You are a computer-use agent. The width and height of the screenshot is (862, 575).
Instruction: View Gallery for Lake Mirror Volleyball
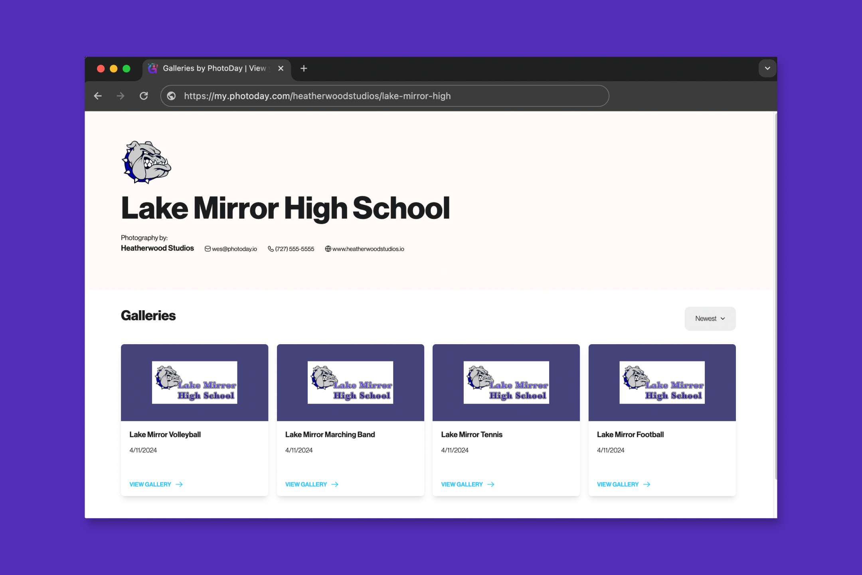click(x=156, y=484)
